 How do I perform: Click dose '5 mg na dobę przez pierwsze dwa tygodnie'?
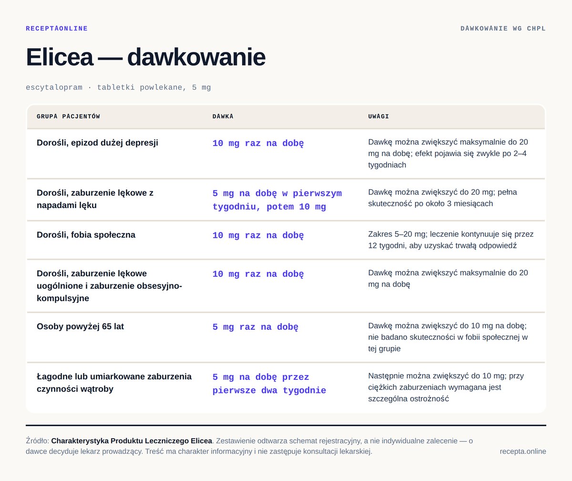tap(269, 384)
